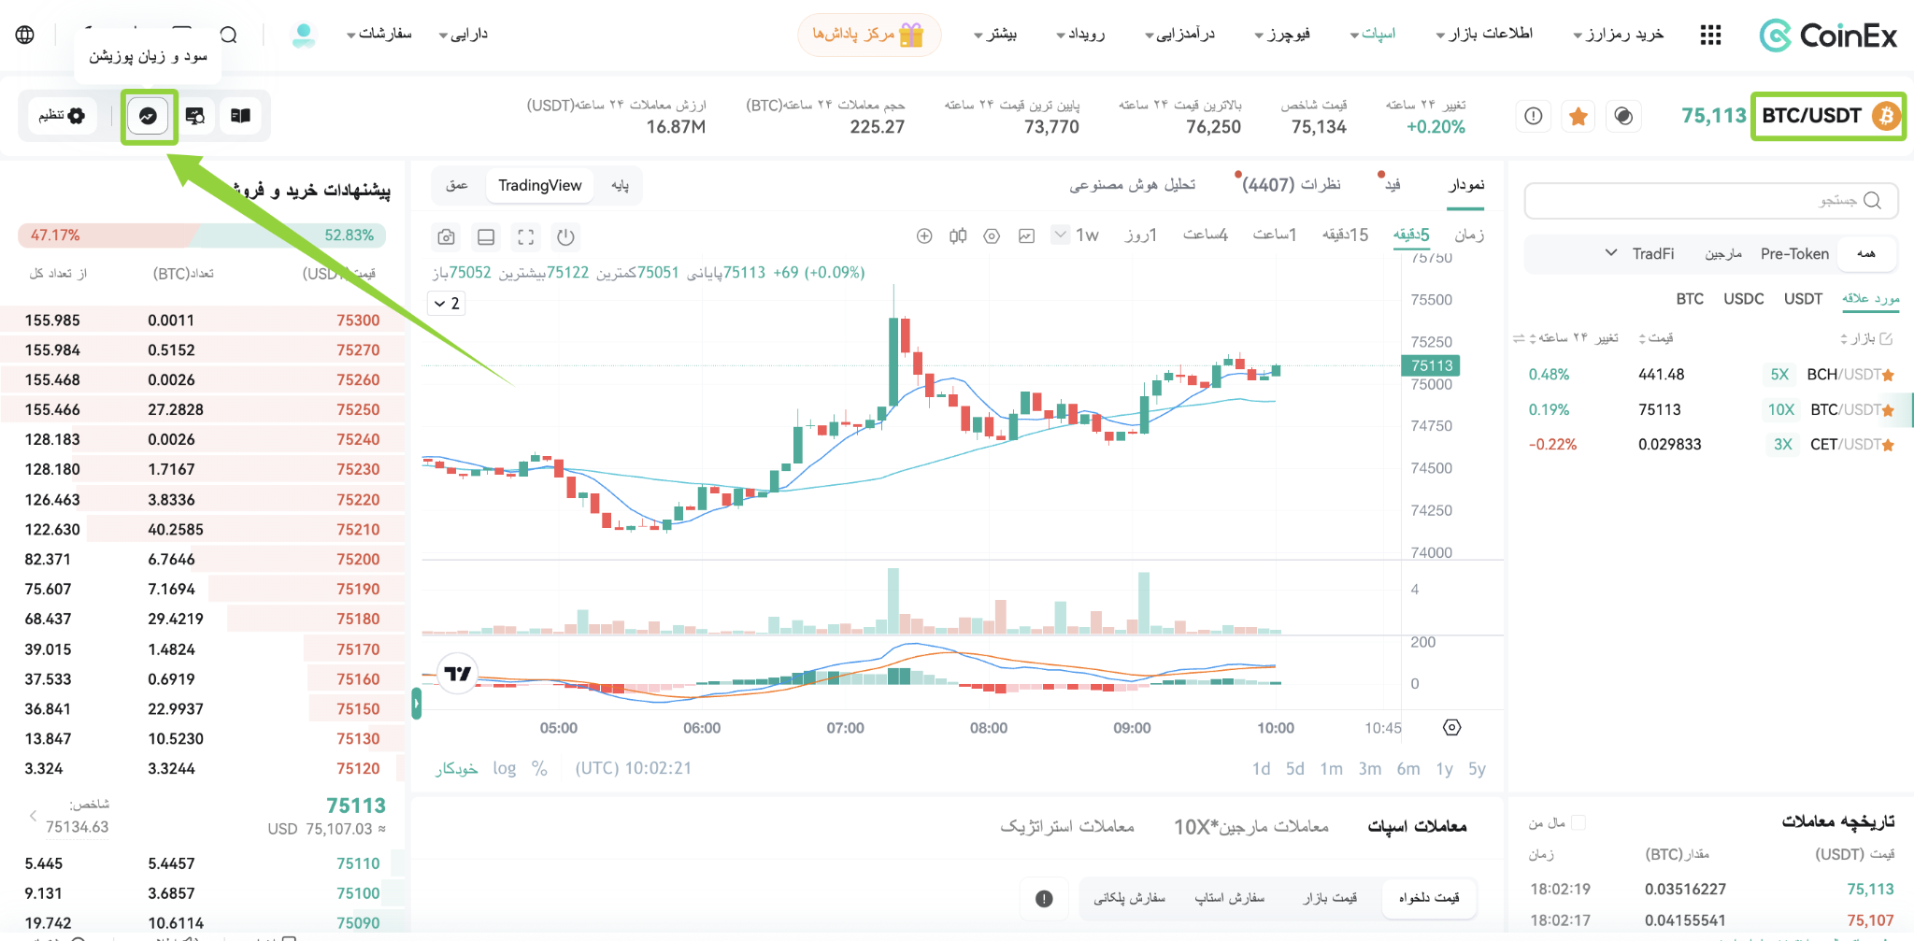Toggle chart fullscreen icon
The width and height of the screenshot is (1914, 941).
click(x=526, y=237)
